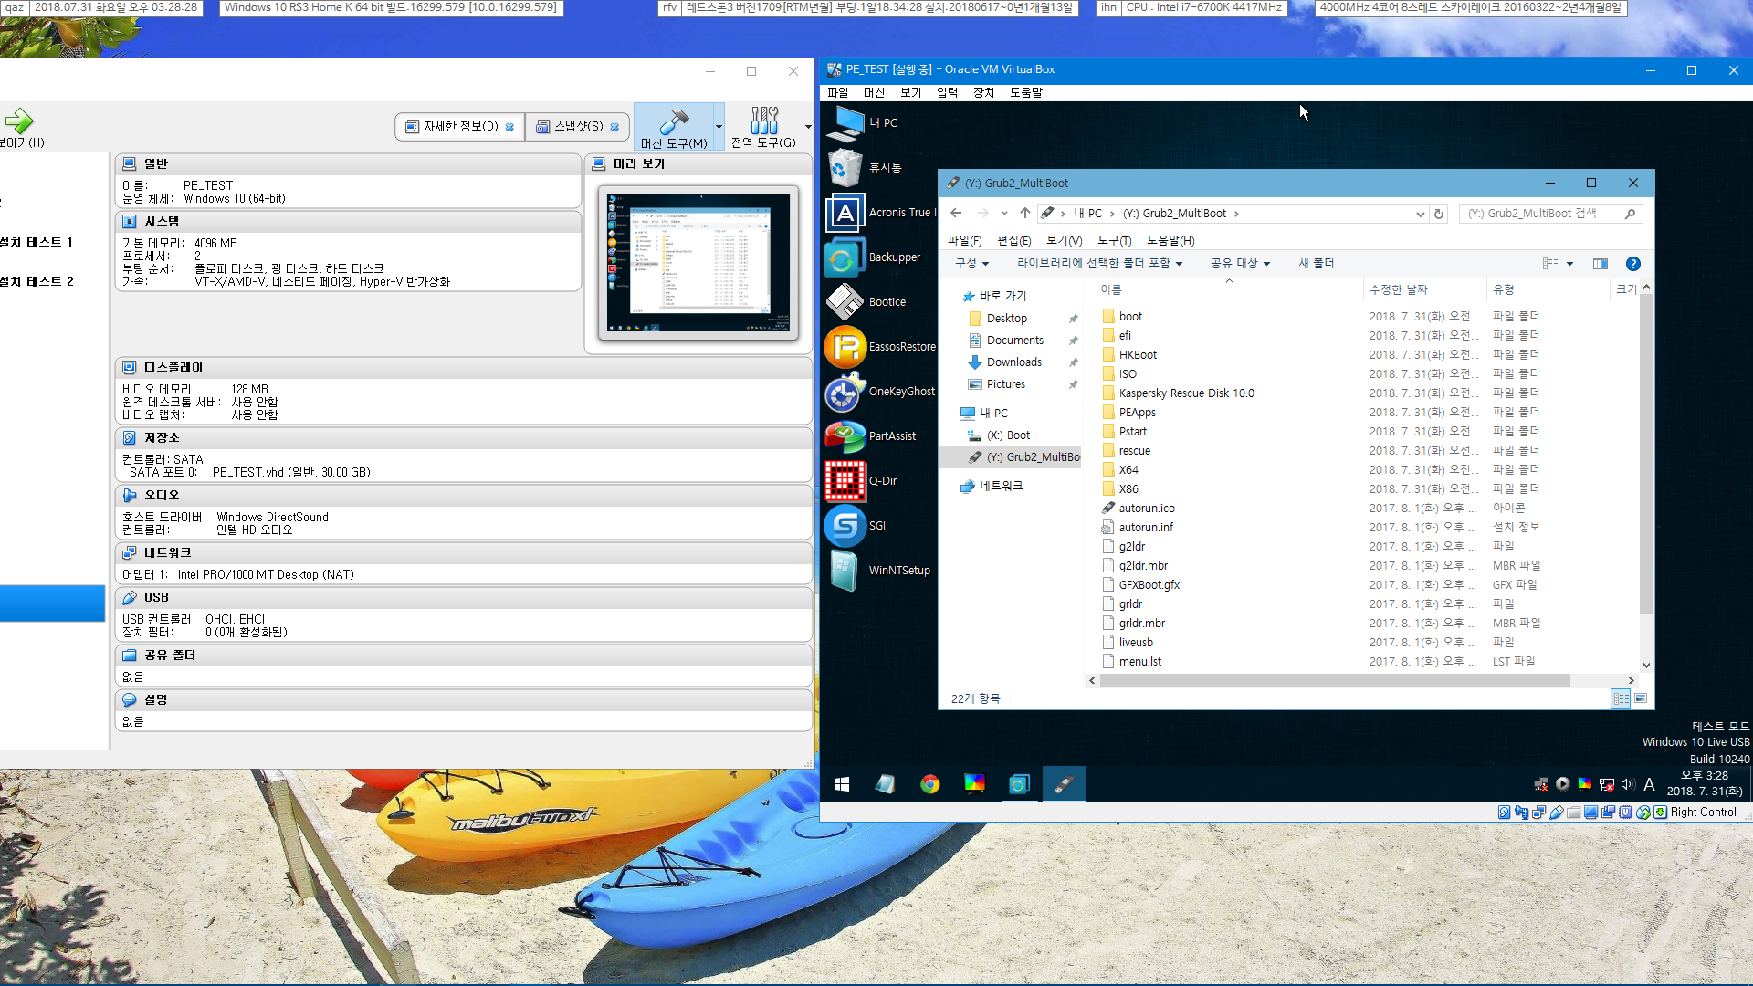The height and width of the screenshot is (986, 1753).
Task: Click the Explorer up-folder arrow
Action: click(1025, 214)
